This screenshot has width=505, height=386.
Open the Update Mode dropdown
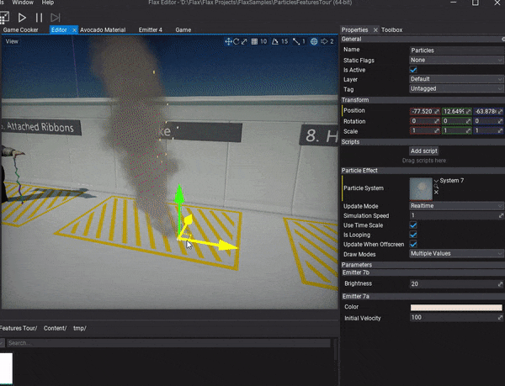(x=457, y=206)
